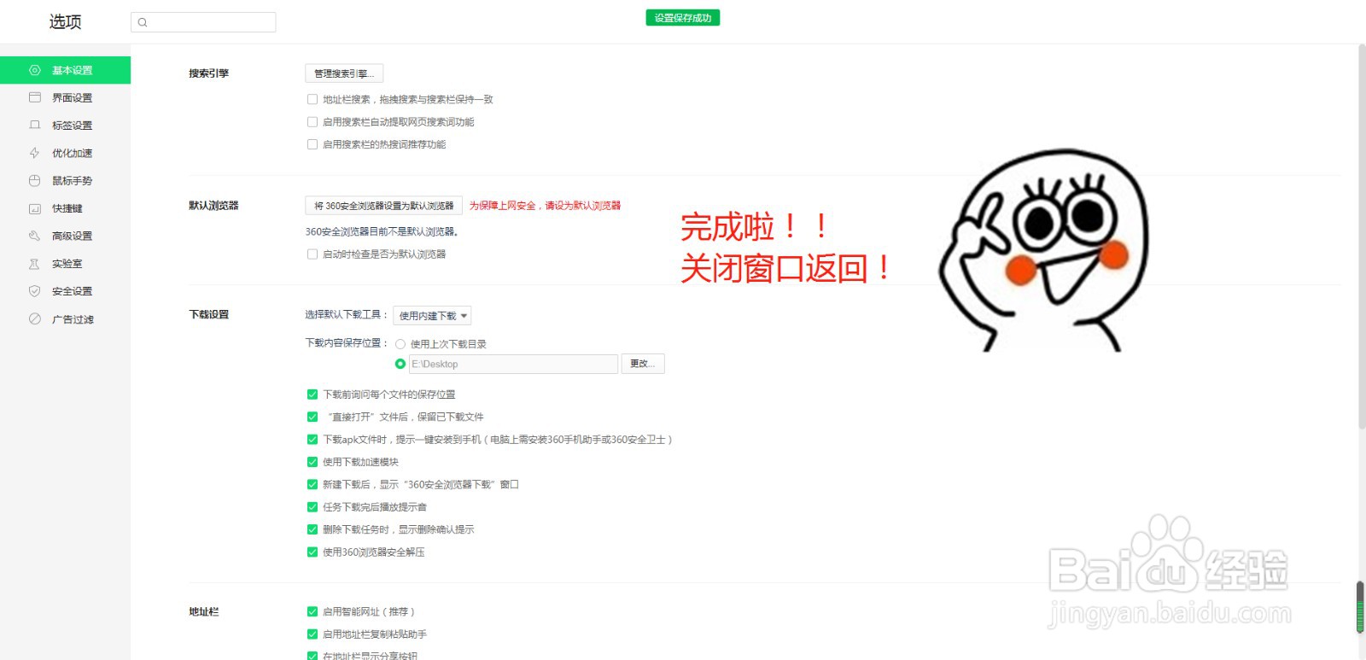Click the 安全设置 shield icon
This screenshot has height=660, width=1366.
[x=35, y=291]
